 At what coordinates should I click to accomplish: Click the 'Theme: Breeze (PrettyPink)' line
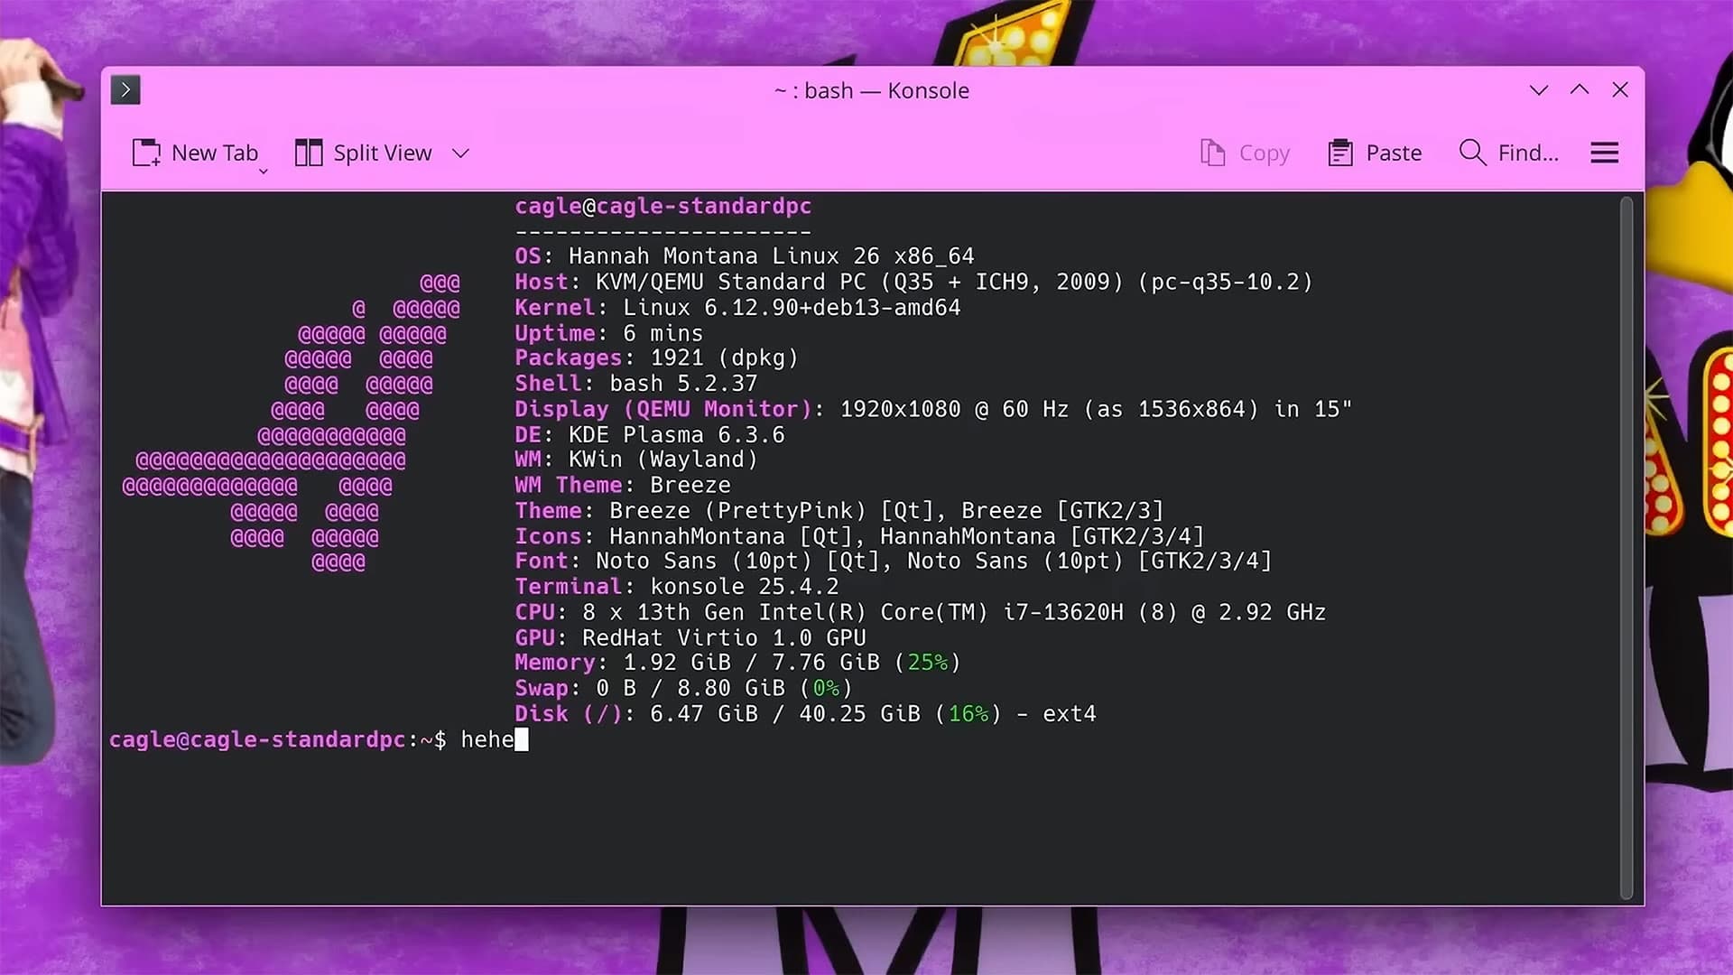[839, 510]
